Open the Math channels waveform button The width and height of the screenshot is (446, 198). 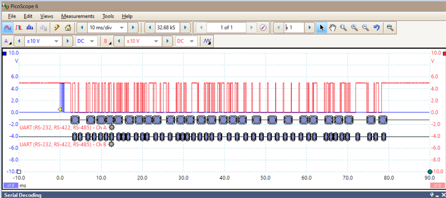[x=208, y=41]
